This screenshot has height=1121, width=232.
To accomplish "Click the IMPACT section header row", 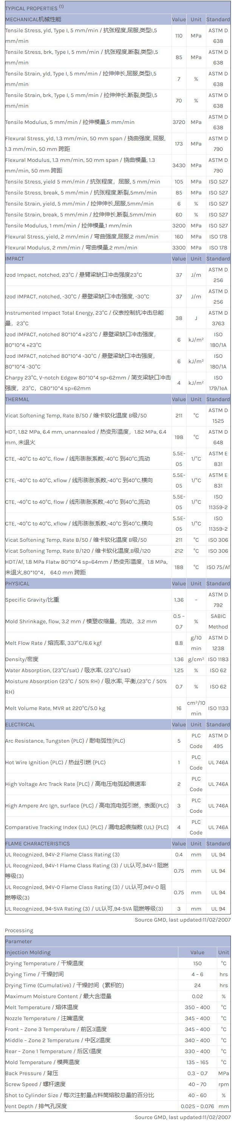I will 15,259.
